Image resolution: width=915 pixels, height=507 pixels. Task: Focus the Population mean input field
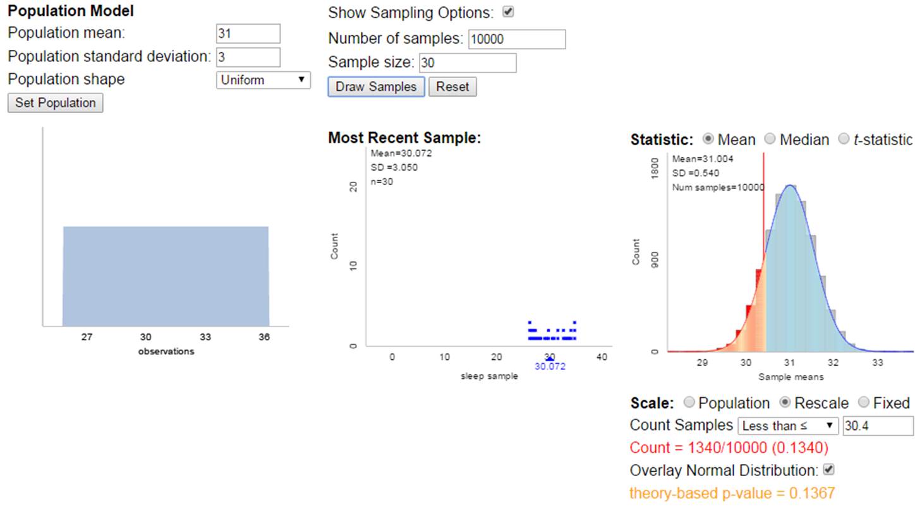tap(248, 33)
